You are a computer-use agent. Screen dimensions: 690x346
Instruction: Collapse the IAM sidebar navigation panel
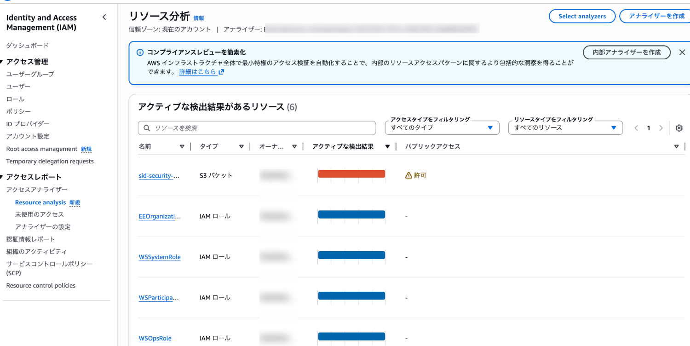click(104, 17)
